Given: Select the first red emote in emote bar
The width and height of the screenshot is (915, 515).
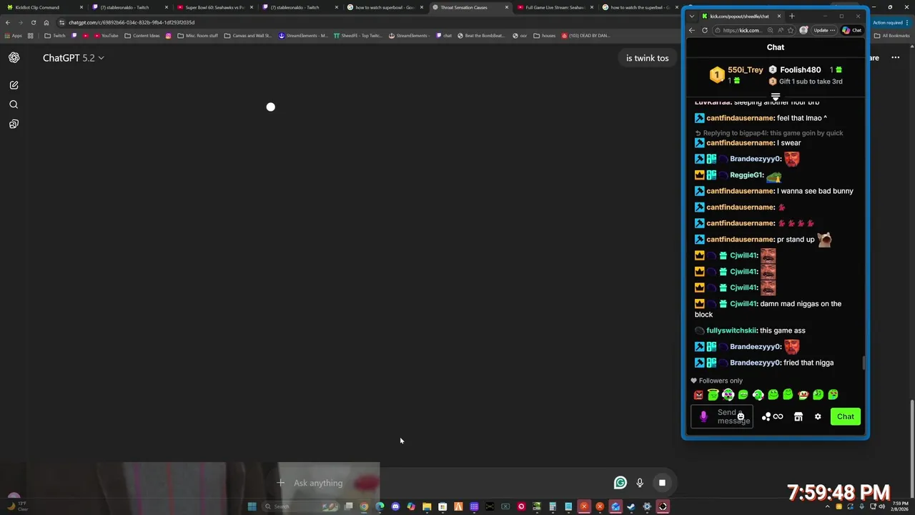Looking at the screenshot, I should [698, 395].
